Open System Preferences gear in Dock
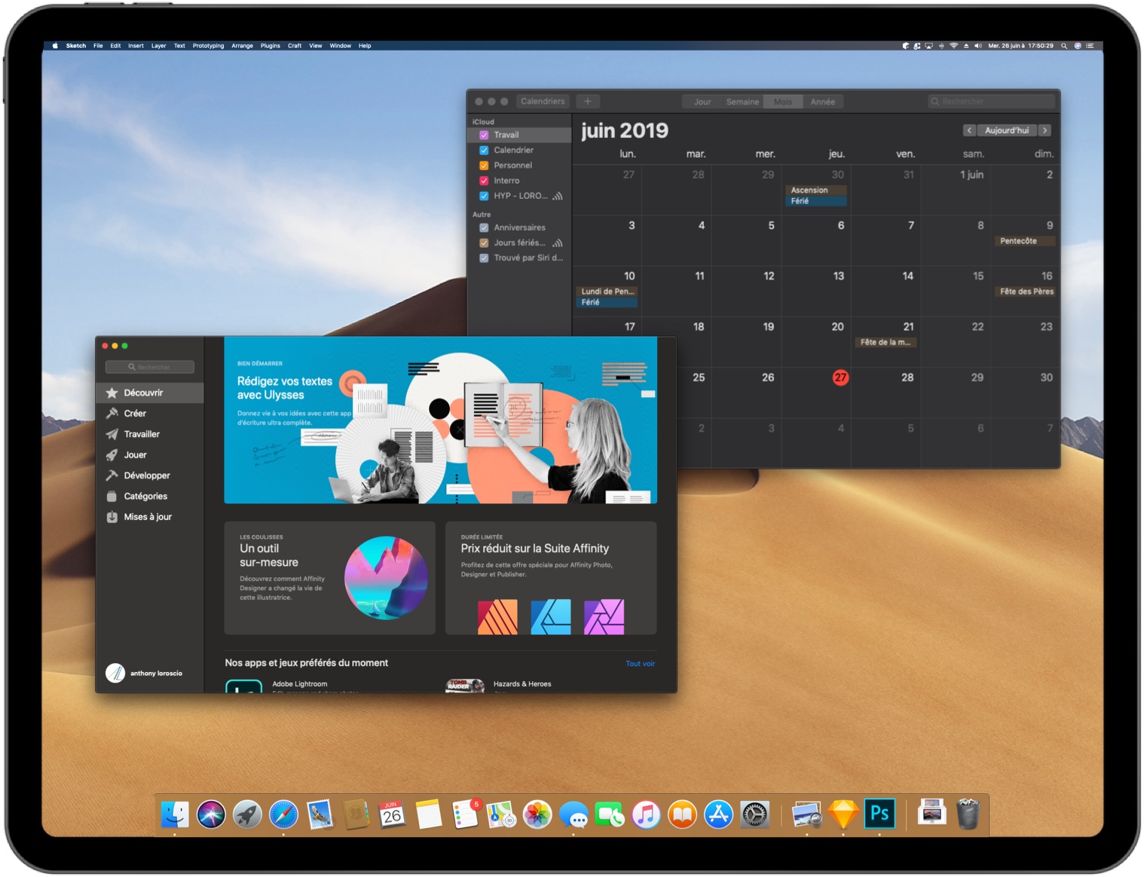Screen dimensions: 1144x877 pyautogui.click(x=754, y=814)
